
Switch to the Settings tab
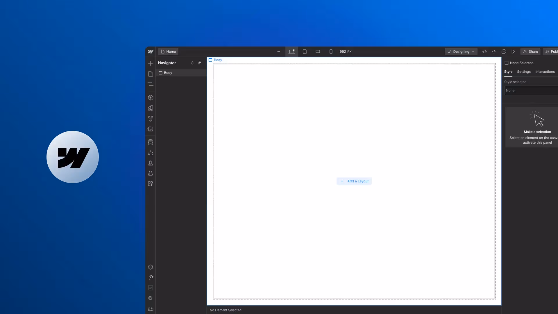(x=524, y=72)
